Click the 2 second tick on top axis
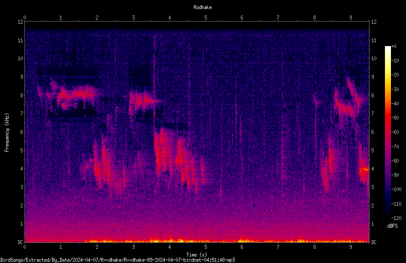This screenshot has width=406, height=263. [97, 17]
